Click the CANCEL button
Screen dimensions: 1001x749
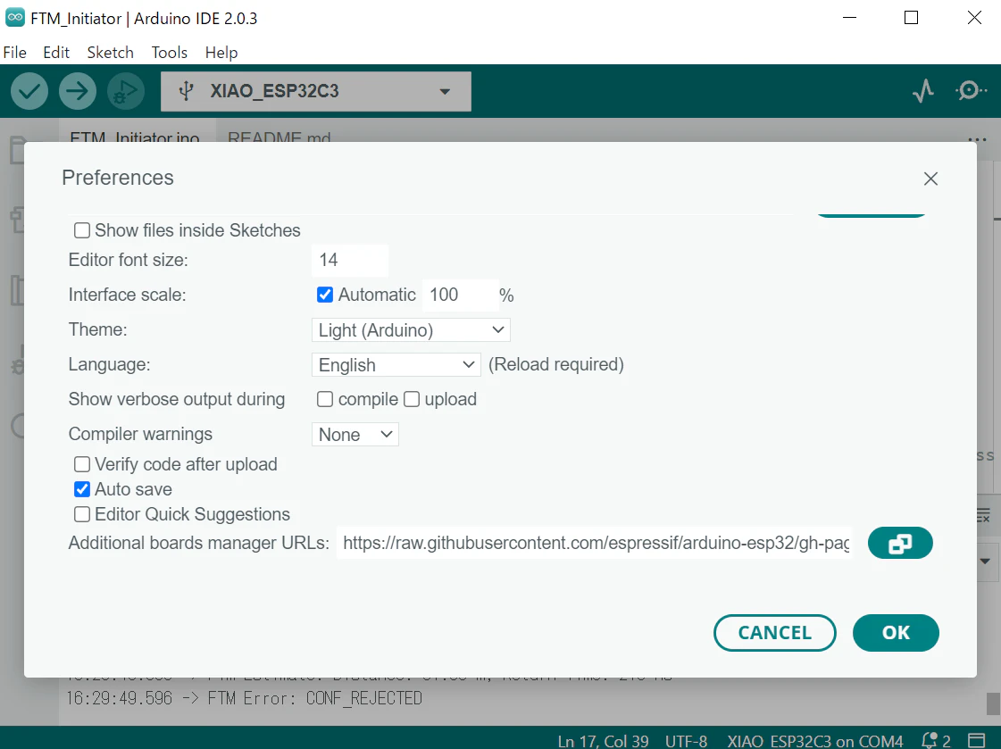775,633
